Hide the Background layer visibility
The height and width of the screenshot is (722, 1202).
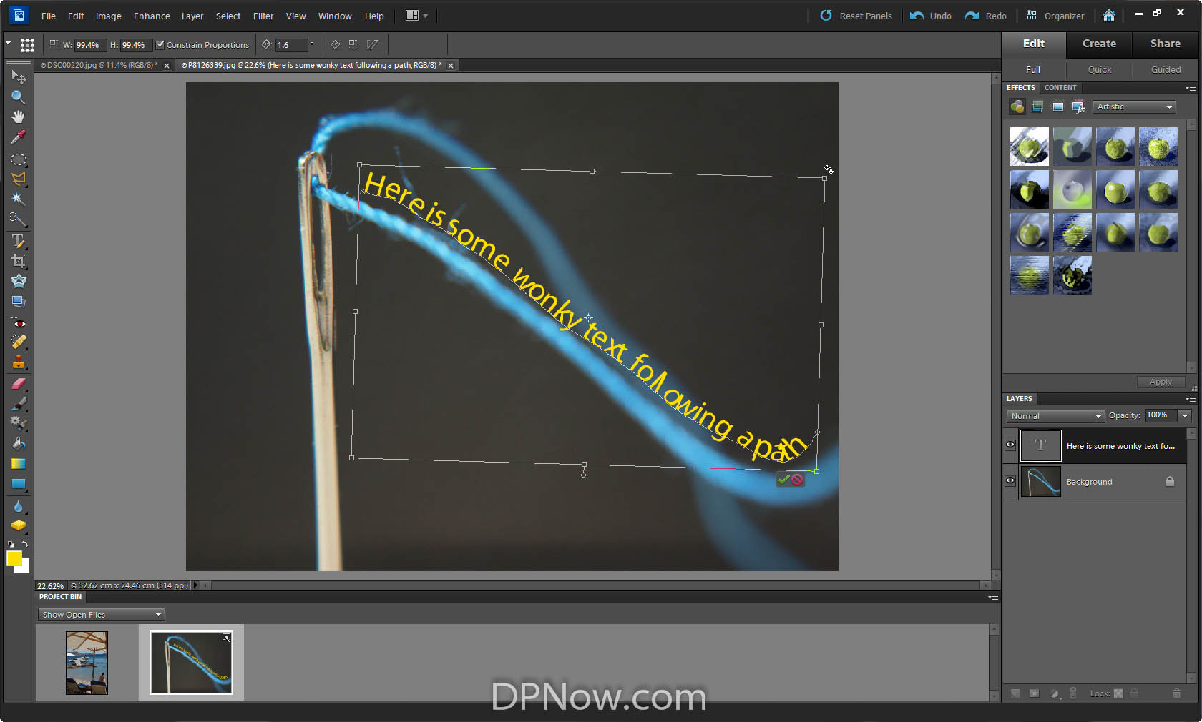[x=1010, y=481]
